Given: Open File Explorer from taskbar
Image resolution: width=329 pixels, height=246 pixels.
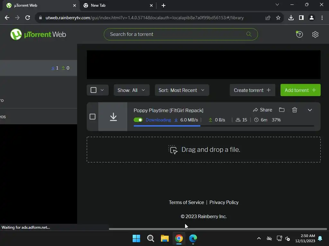Looking at the screenshot, I should click(x=165, y=238).
